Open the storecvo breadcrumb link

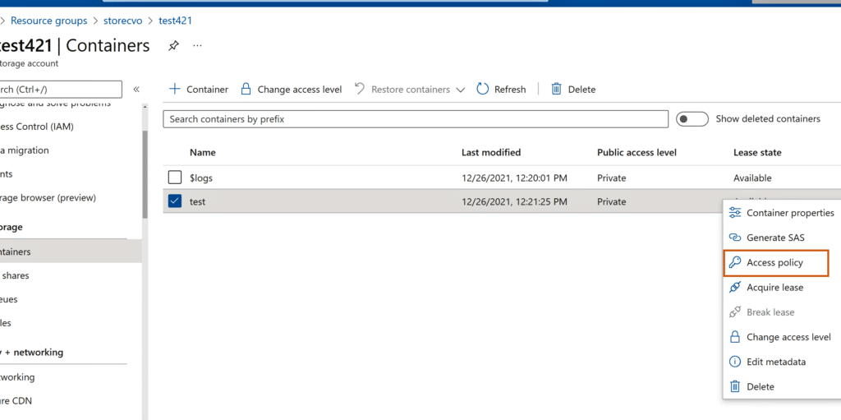coord(123,21)
